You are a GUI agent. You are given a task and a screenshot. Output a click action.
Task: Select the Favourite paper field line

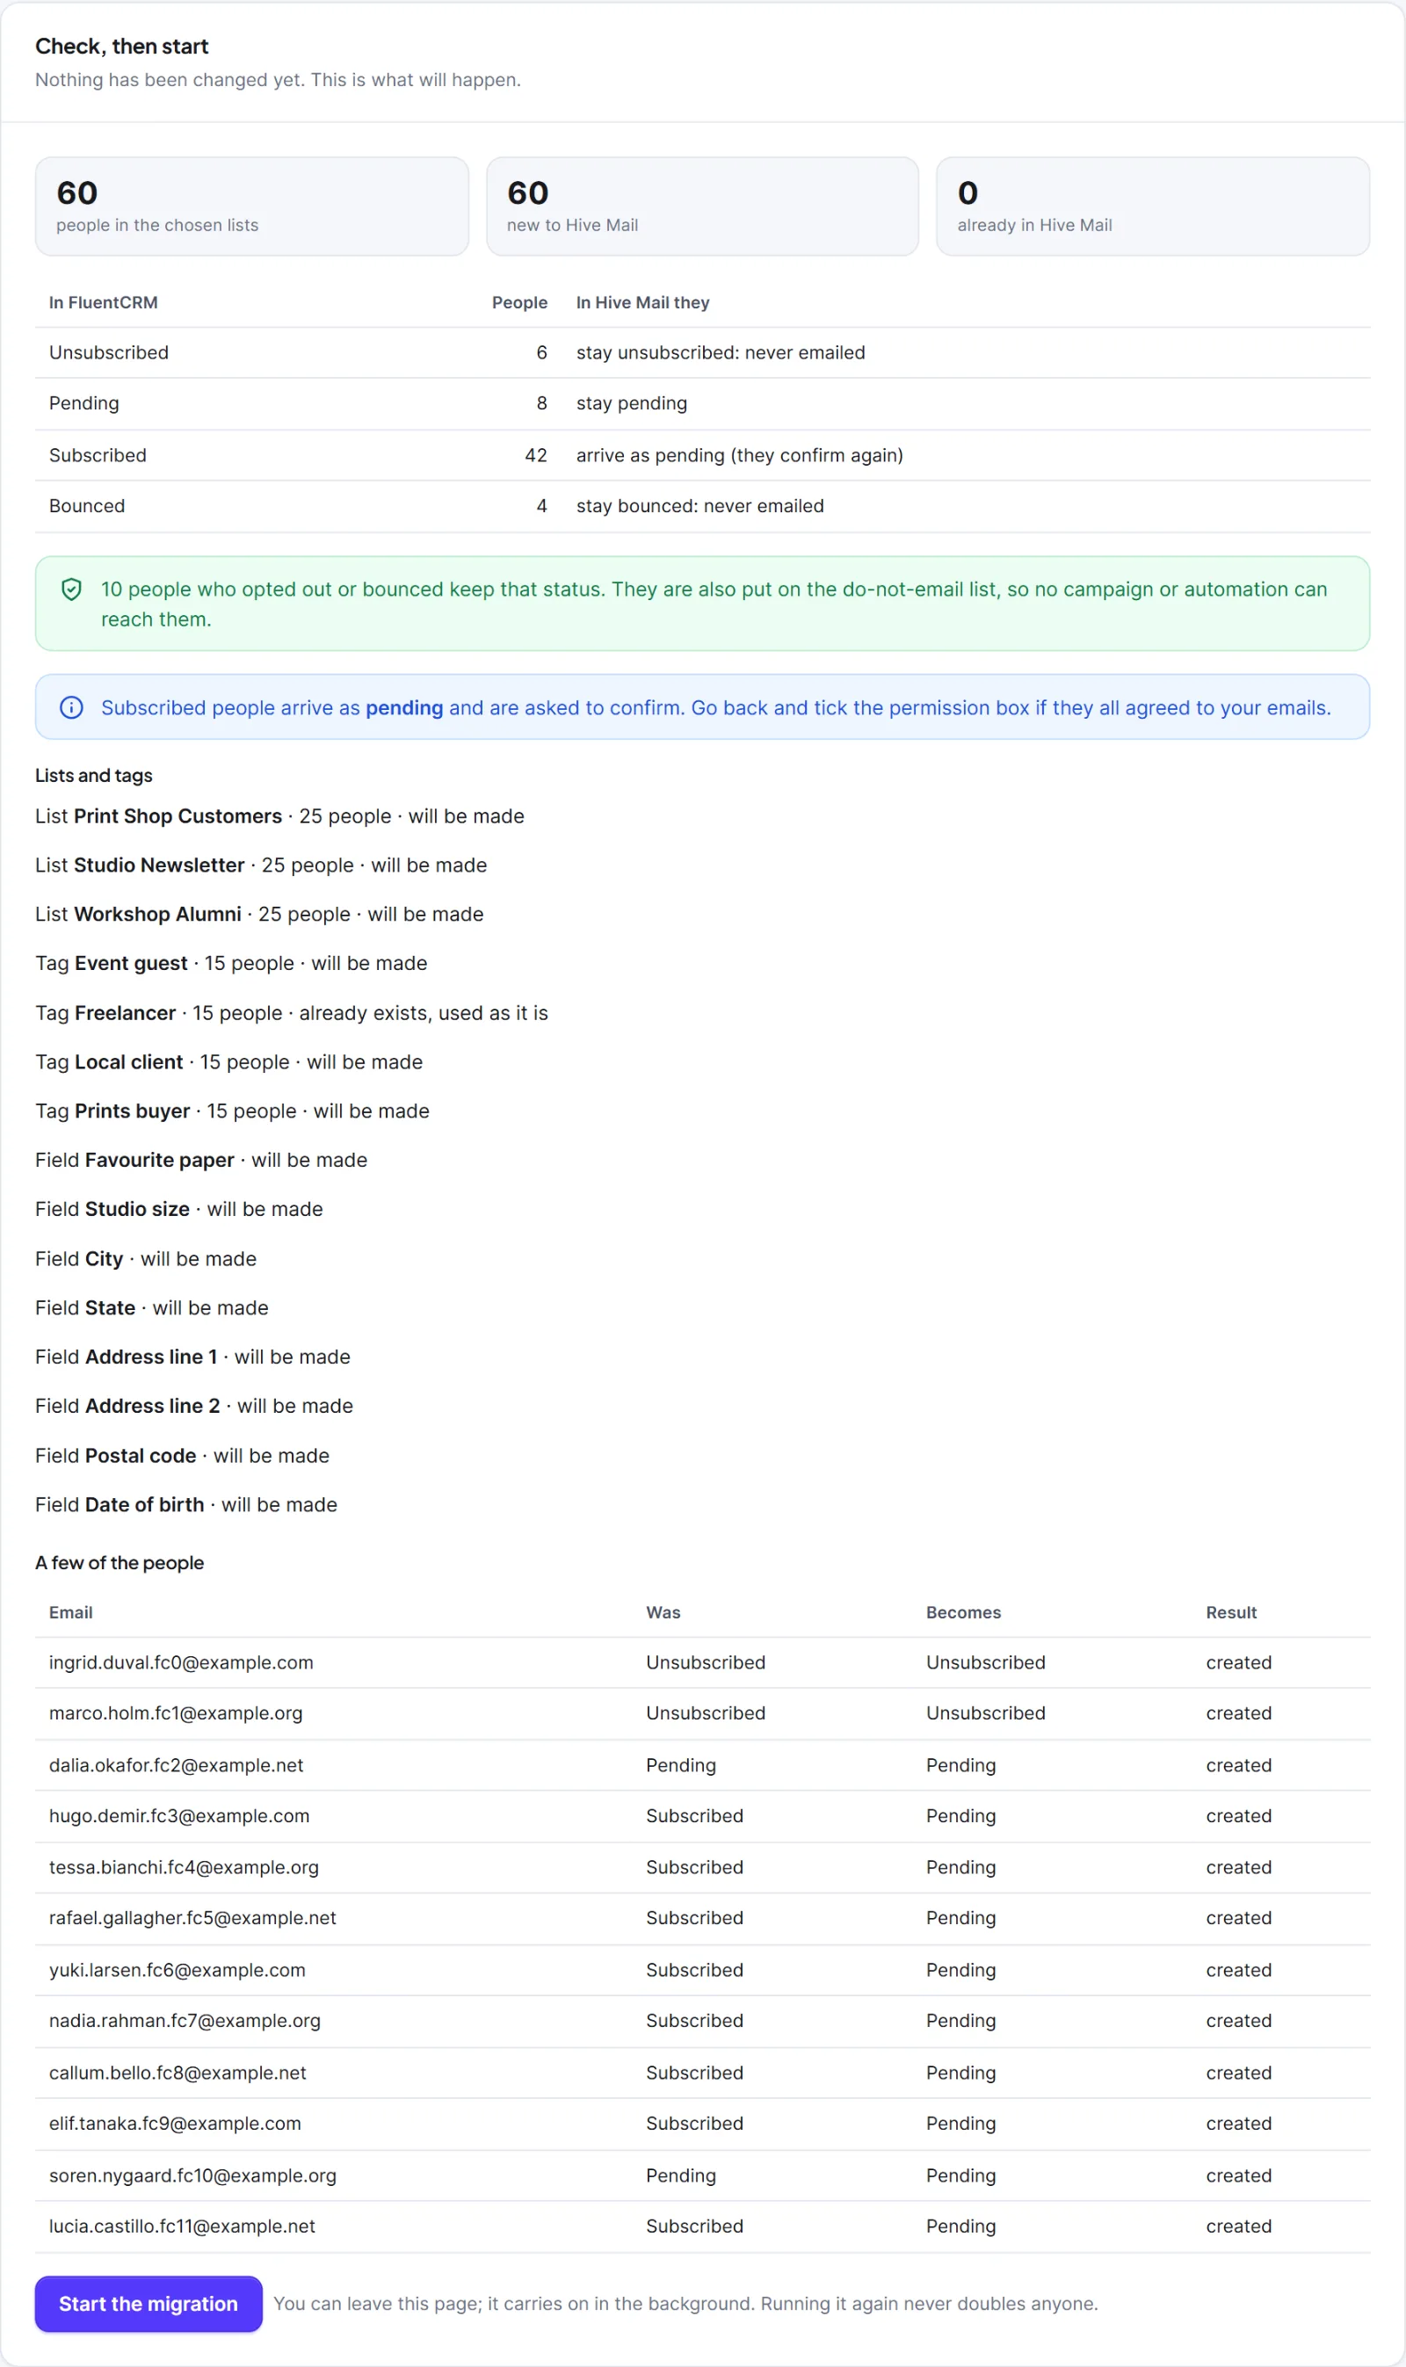[202, 1161]
